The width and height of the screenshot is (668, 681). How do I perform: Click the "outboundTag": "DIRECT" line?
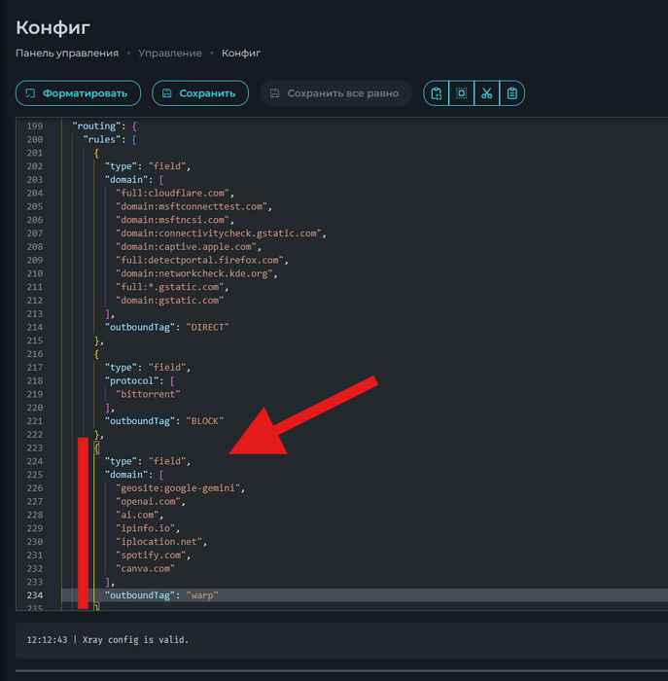[x=166, y=327]
